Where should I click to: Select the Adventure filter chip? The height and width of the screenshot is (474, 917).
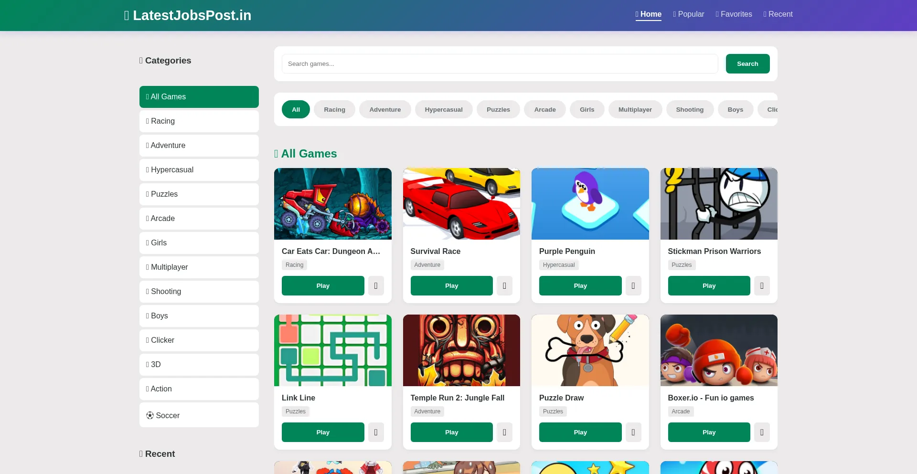tap(385, 109)
